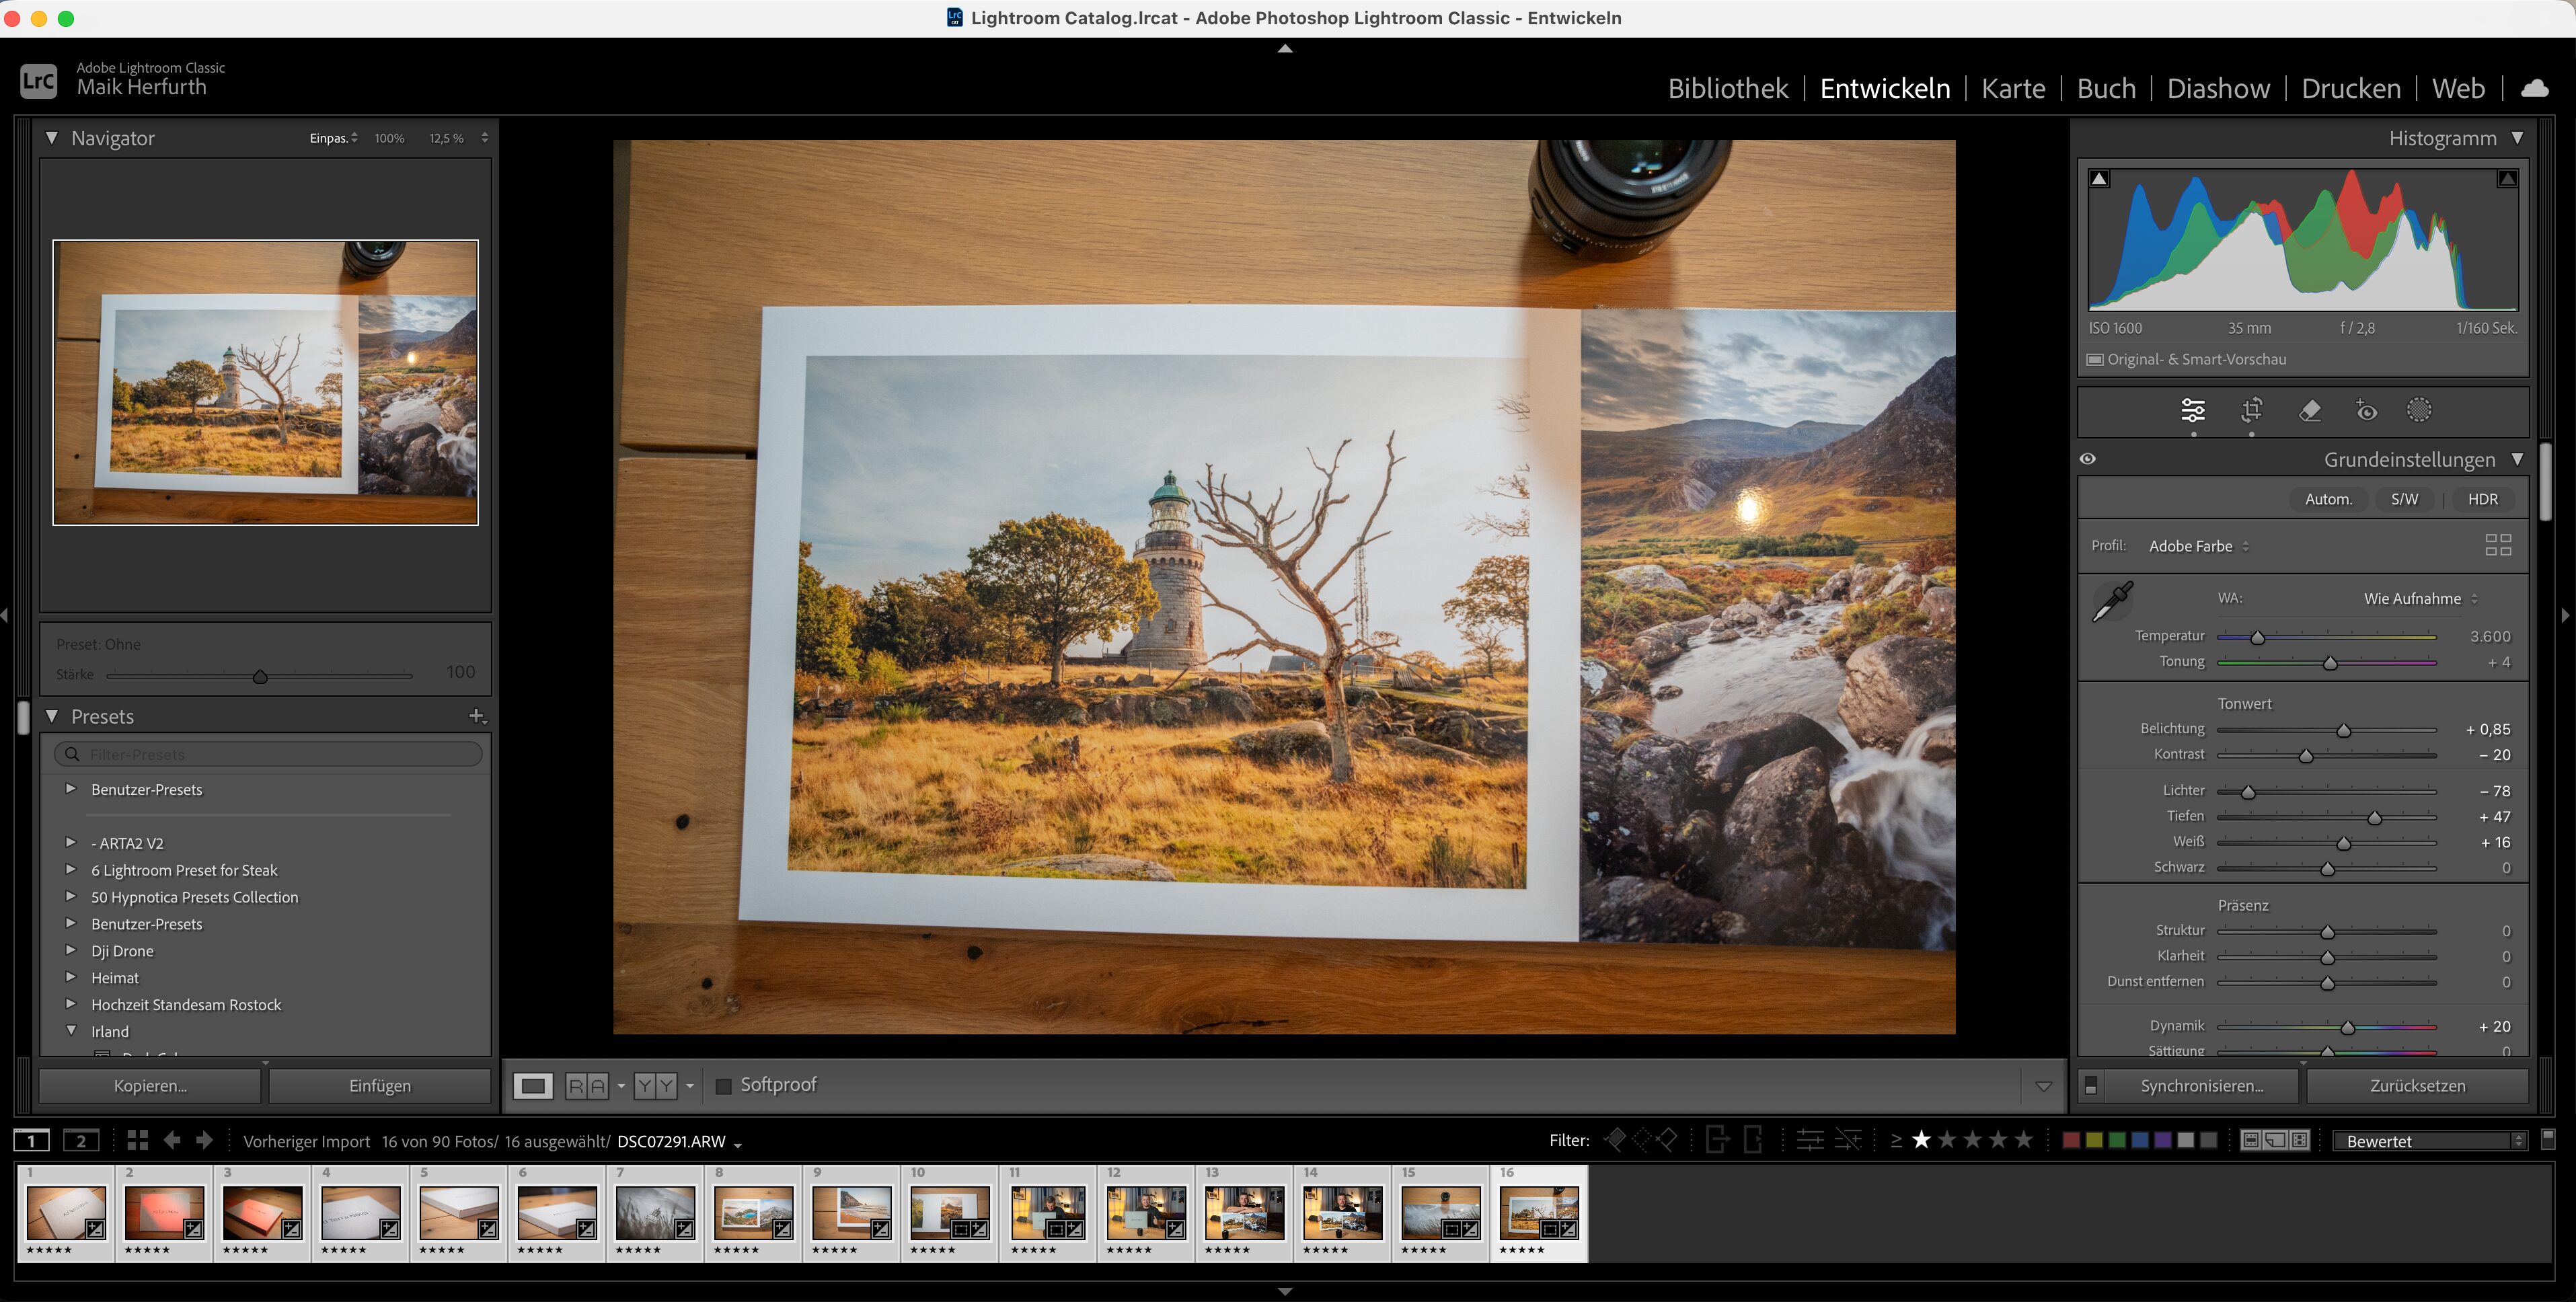Enable the Softproof checkbox

724,1085
